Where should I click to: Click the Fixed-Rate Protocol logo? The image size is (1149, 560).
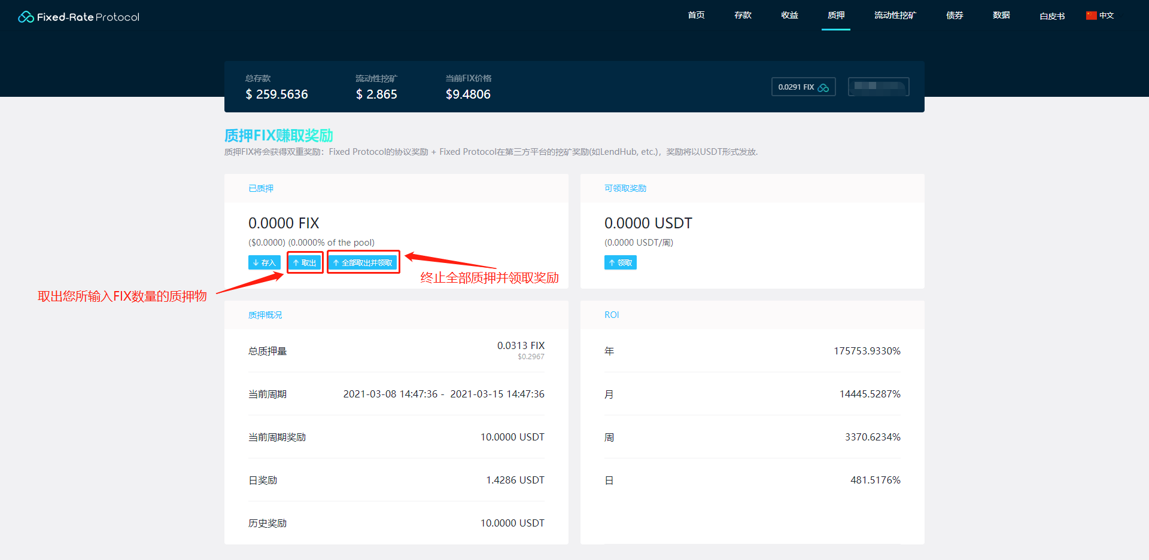pos(78,17)
